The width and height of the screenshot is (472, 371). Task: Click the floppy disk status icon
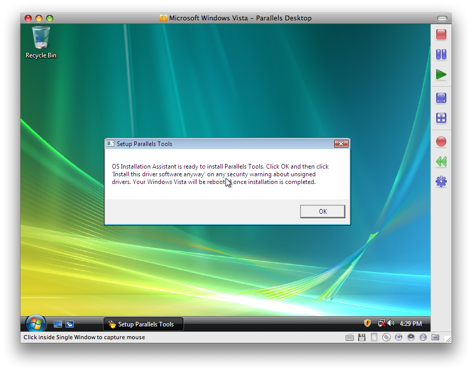(x=362, y=338)
